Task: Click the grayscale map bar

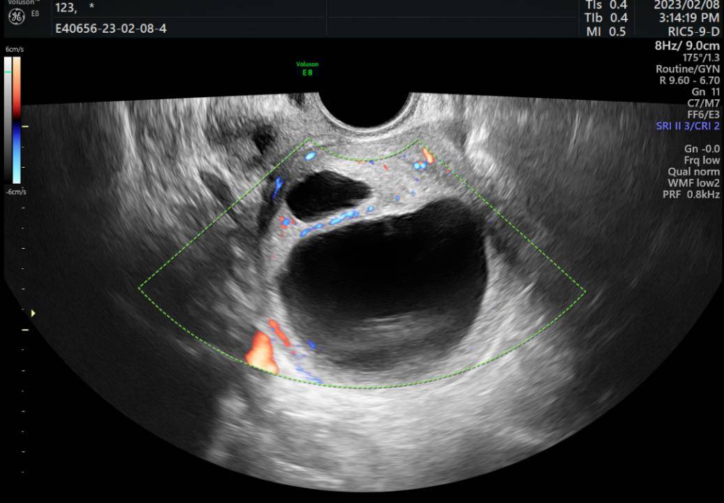Action: click(8, 120)
